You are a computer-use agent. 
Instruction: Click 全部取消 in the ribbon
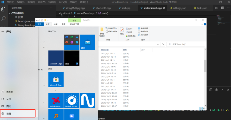(143, 32)
